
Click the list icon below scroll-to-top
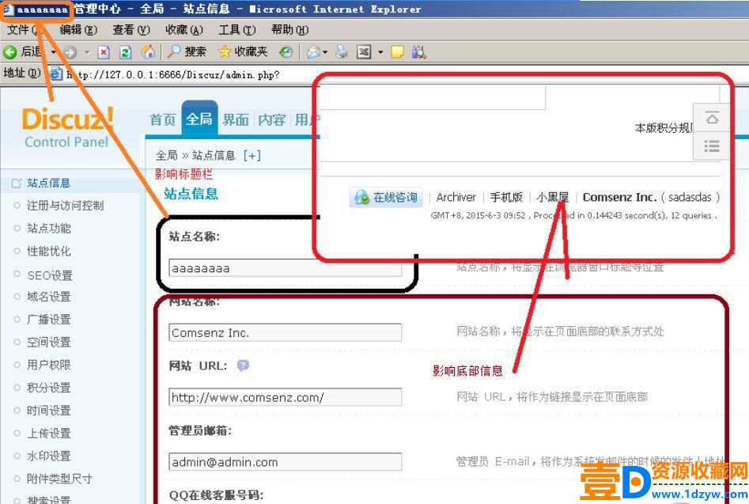712,146
